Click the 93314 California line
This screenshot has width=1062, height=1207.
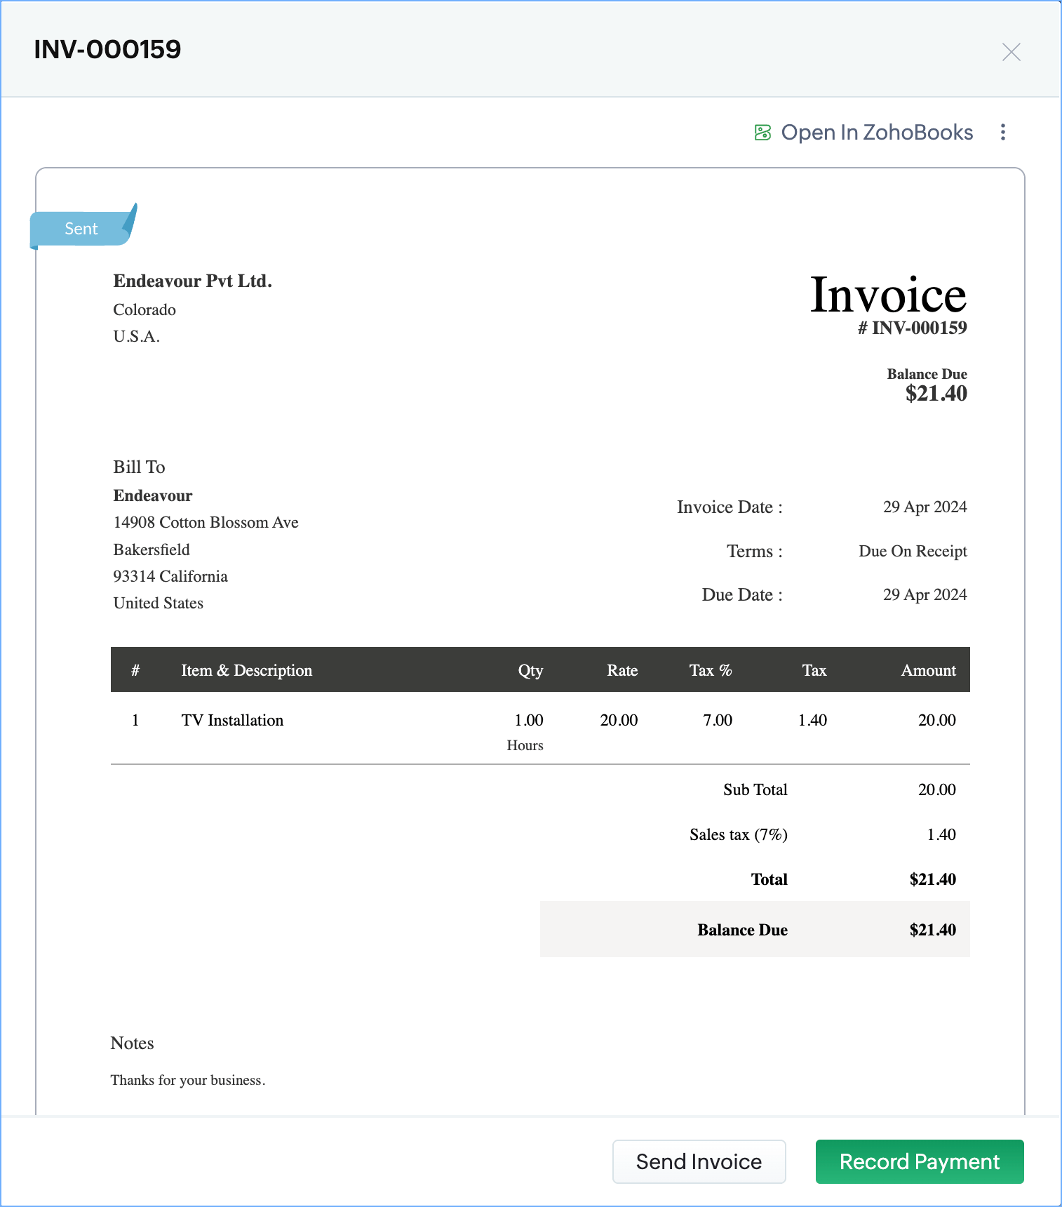tap(170, 576)
